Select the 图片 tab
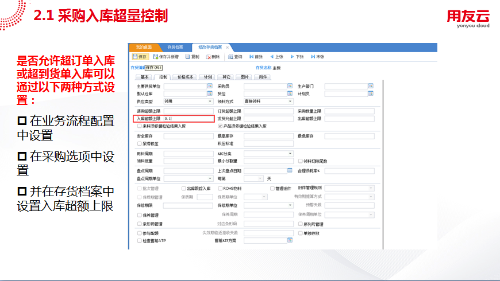Viewport: 500px width, 281px height. click(244, 77)
